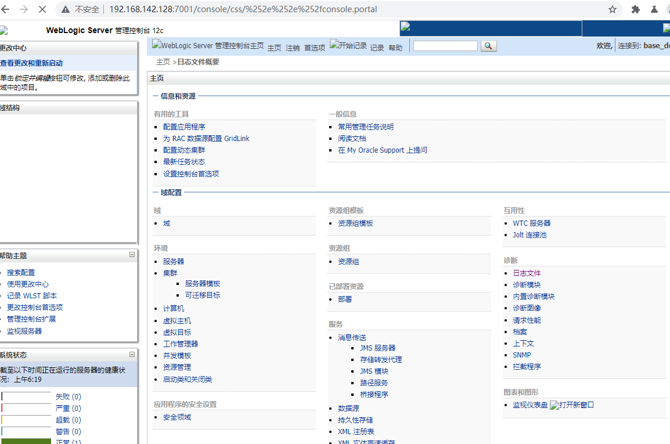Open the 启动类和关闭类 link
The height and width of the screenshot is (444, 670).
[x=188, y=380]
